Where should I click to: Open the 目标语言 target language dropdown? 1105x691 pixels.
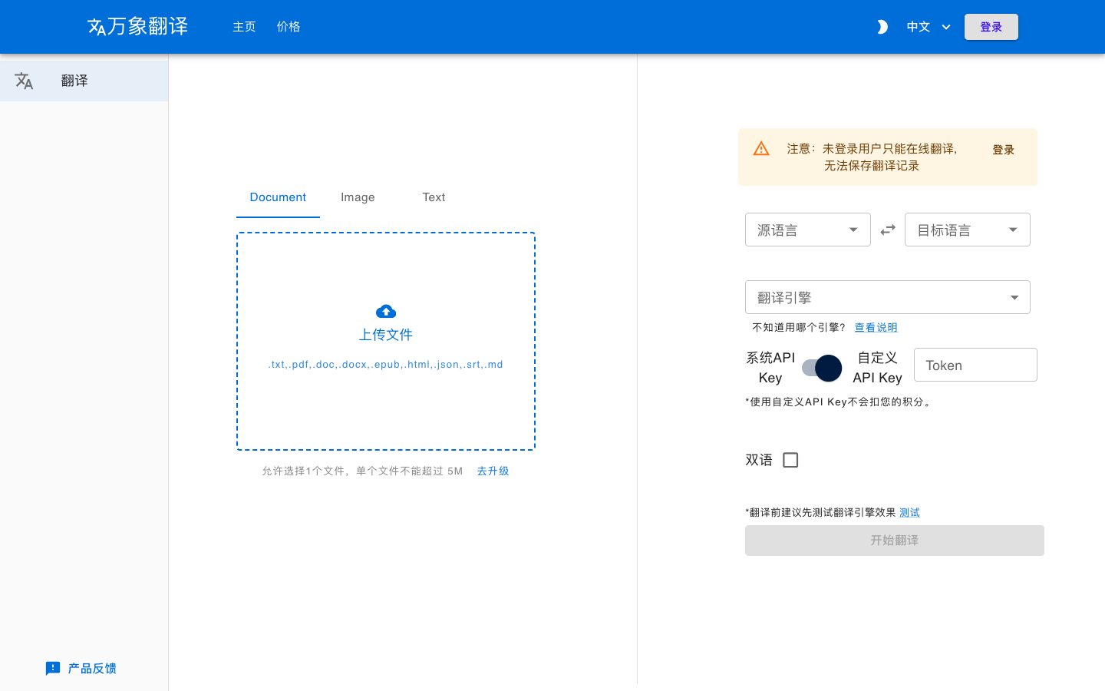click(x=967, y=229)
